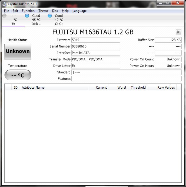Open the Disk menu
The height and width of the screenshot is (187, 186).
coord(55,11)
